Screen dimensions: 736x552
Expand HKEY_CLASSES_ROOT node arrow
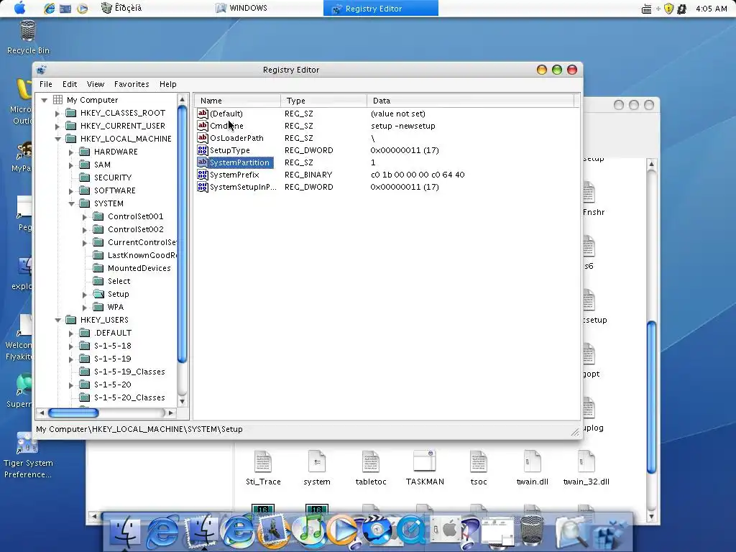(x=57, y=113)
